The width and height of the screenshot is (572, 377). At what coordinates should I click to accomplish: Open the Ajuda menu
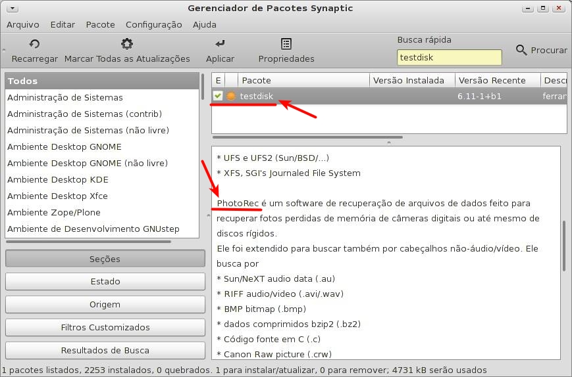click(x=205, y=25)
